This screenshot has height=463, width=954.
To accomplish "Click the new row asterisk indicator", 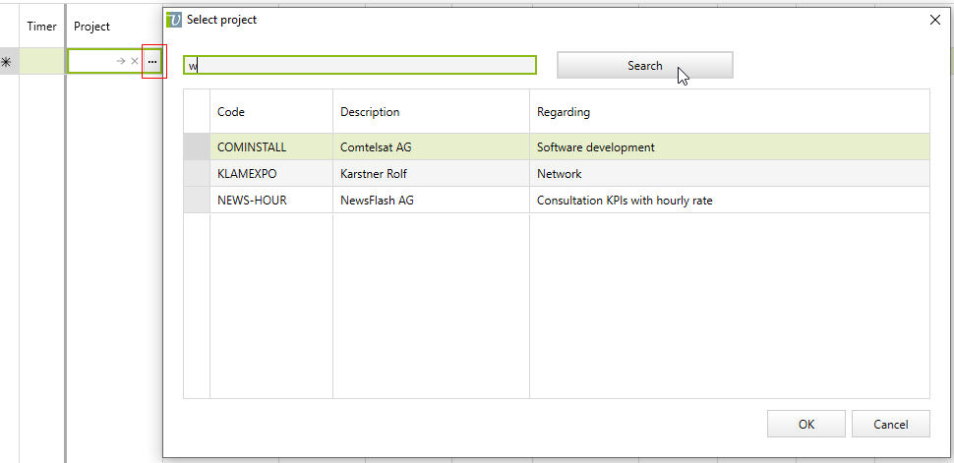I will (7, 62).
